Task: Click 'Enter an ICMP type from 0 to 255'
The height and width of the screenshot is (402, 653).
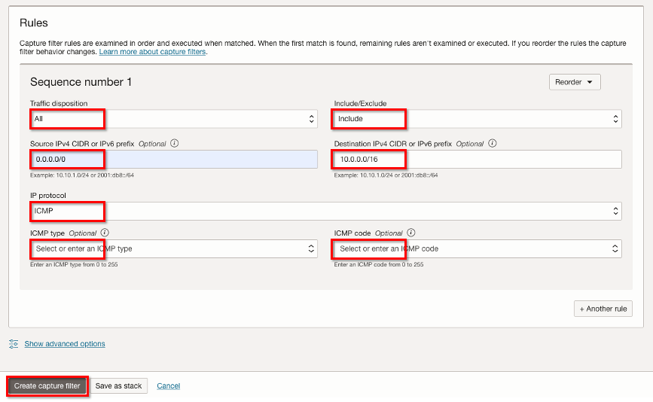Action: 74,265
